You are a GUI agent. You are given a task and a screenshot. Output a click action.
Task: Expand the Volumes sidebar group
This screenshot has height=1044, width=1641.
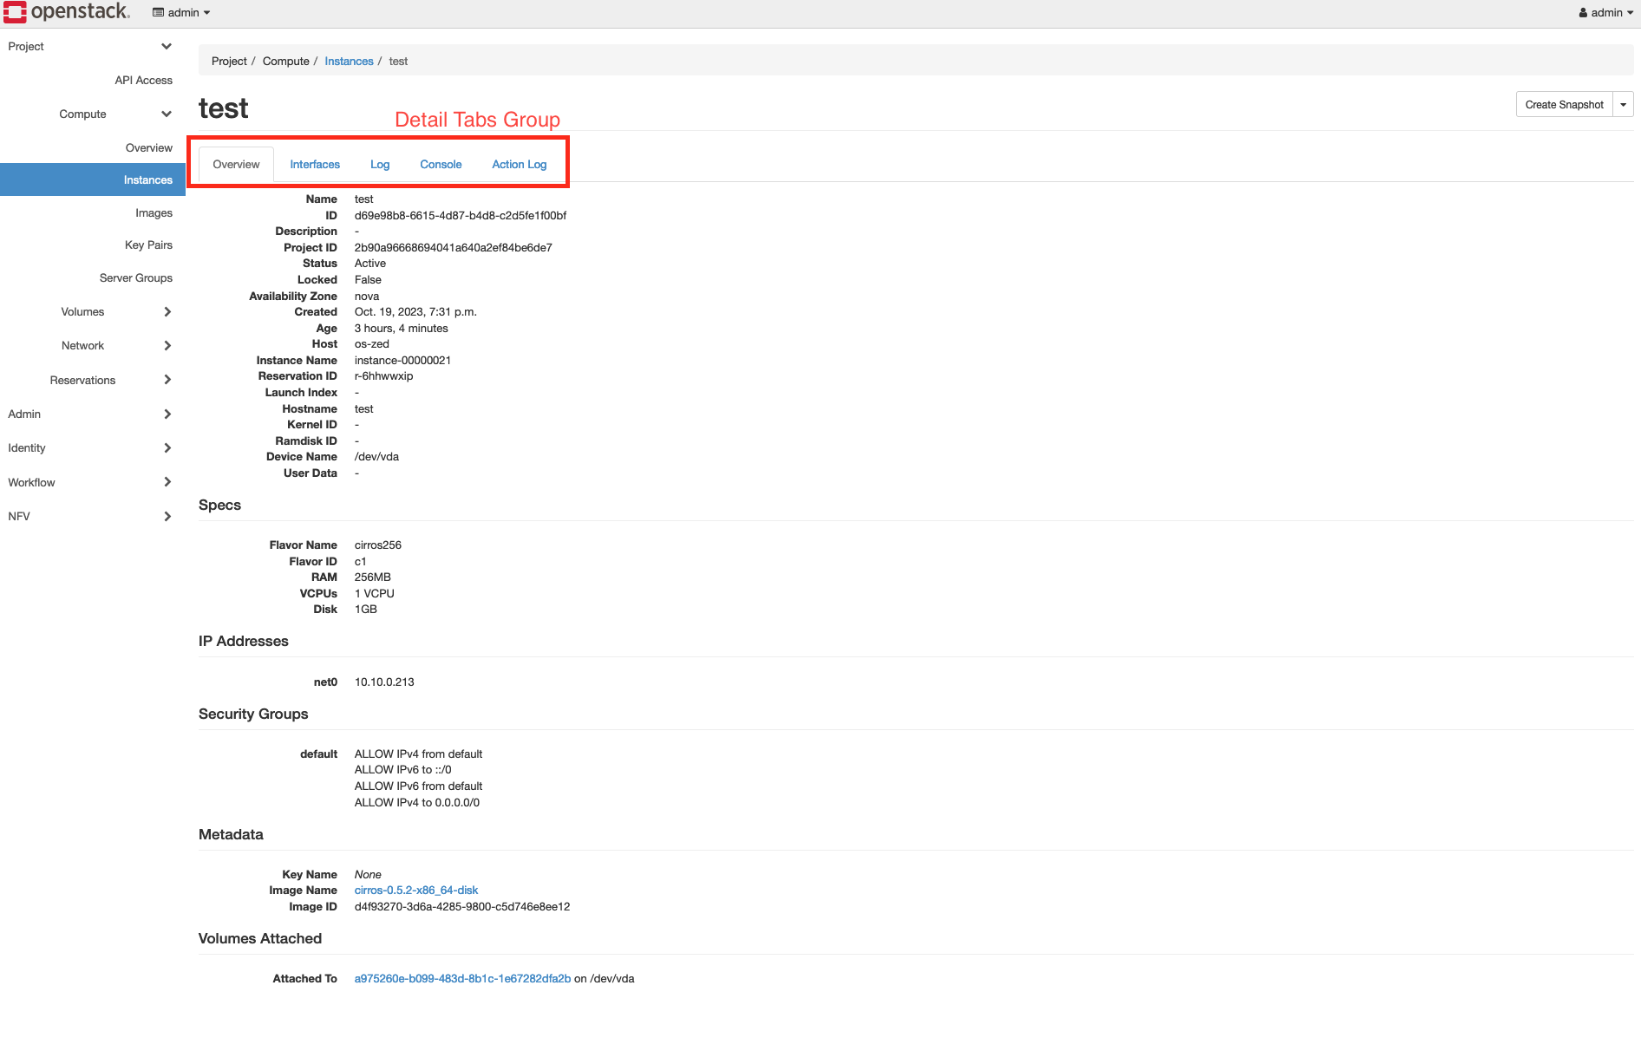coord(114,311)
